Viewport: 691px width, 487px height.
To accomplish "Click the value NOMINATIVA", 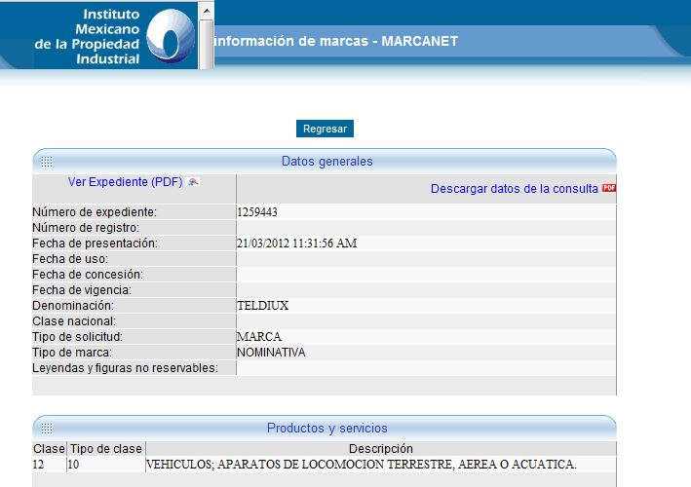I will click(271, 353).
